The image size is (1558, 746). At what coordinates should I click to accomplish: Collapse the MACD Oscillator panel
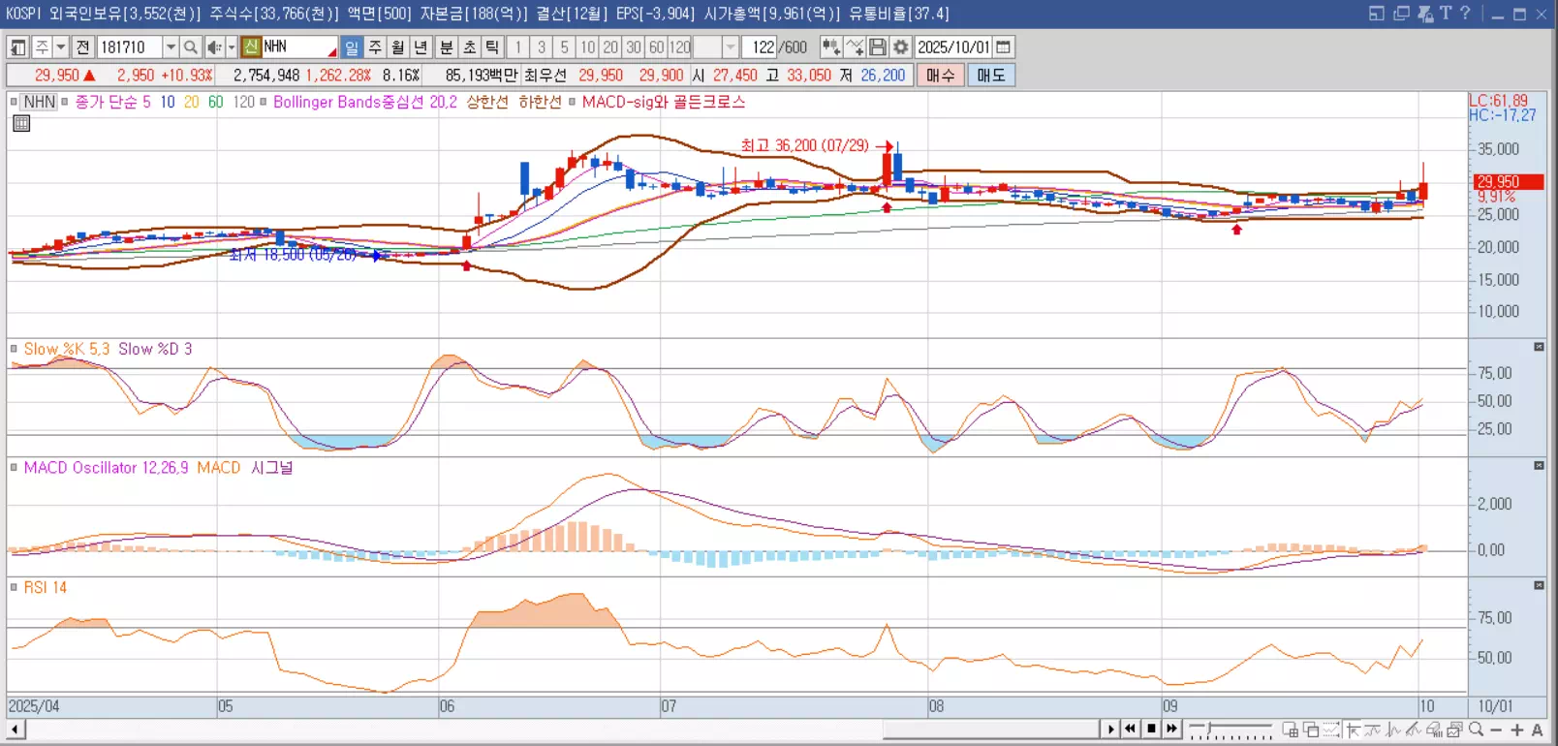coord(1539,466)
